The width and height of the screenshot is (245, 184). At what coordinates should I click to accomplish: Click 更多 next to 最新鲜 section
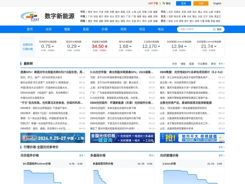(x=222, y=64)
